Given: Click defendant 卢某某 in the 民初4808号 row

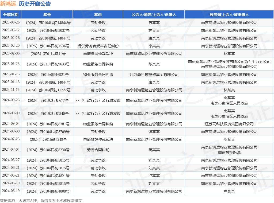Looking at the screenshot, I should 229,191.
